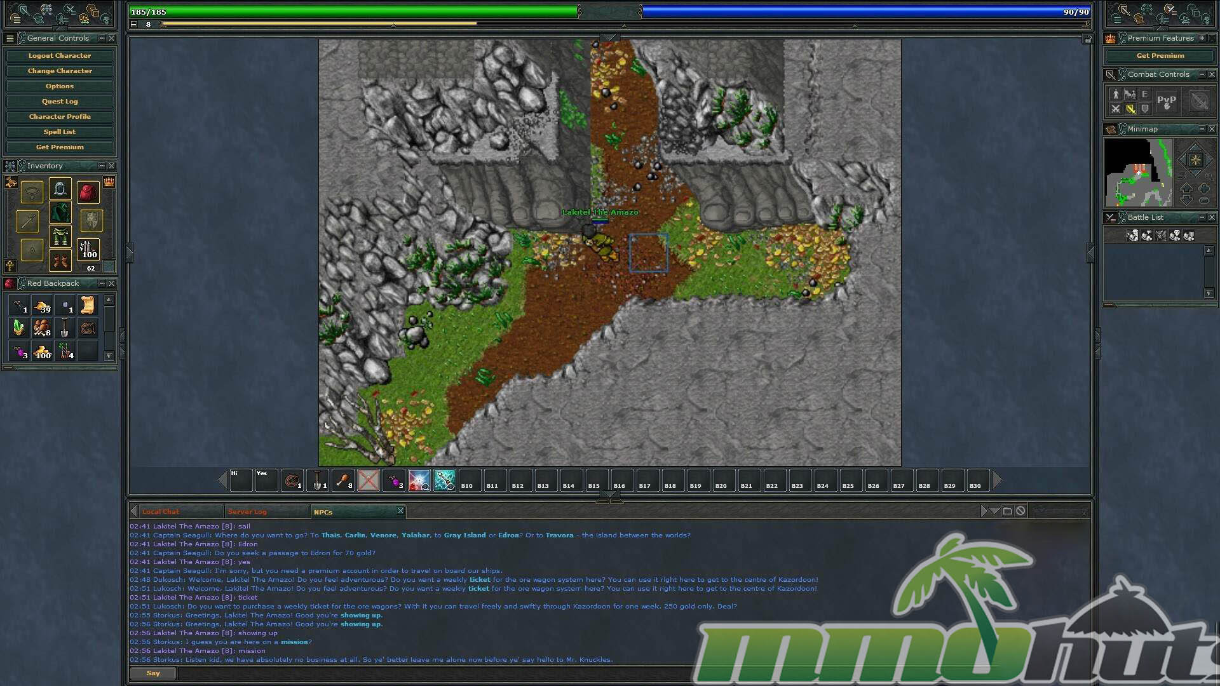Enable defensive shield fighting mode
The width and height of the screenshot is (1220, 686).
[1145, 109]
